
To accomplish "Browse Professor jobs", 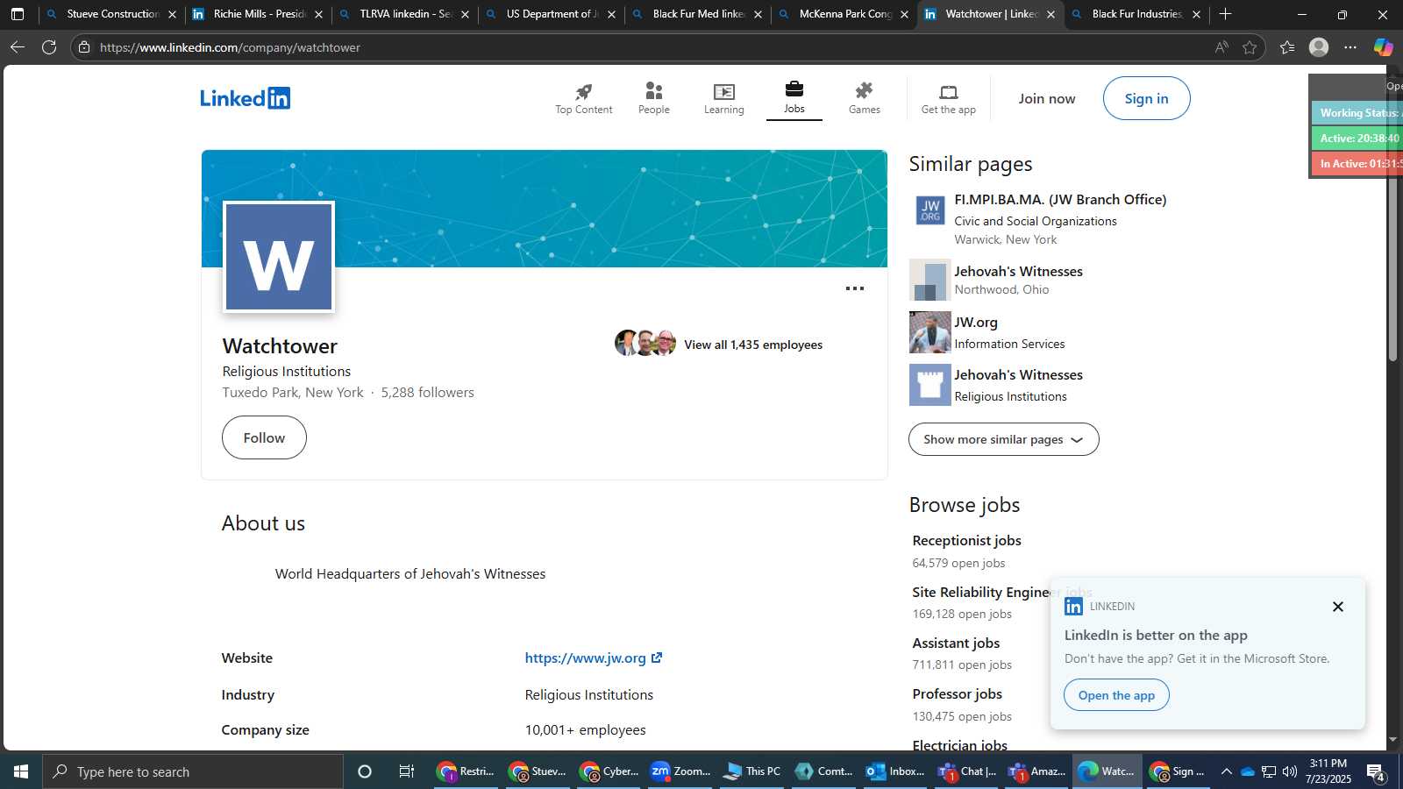I will coord(957,693).
